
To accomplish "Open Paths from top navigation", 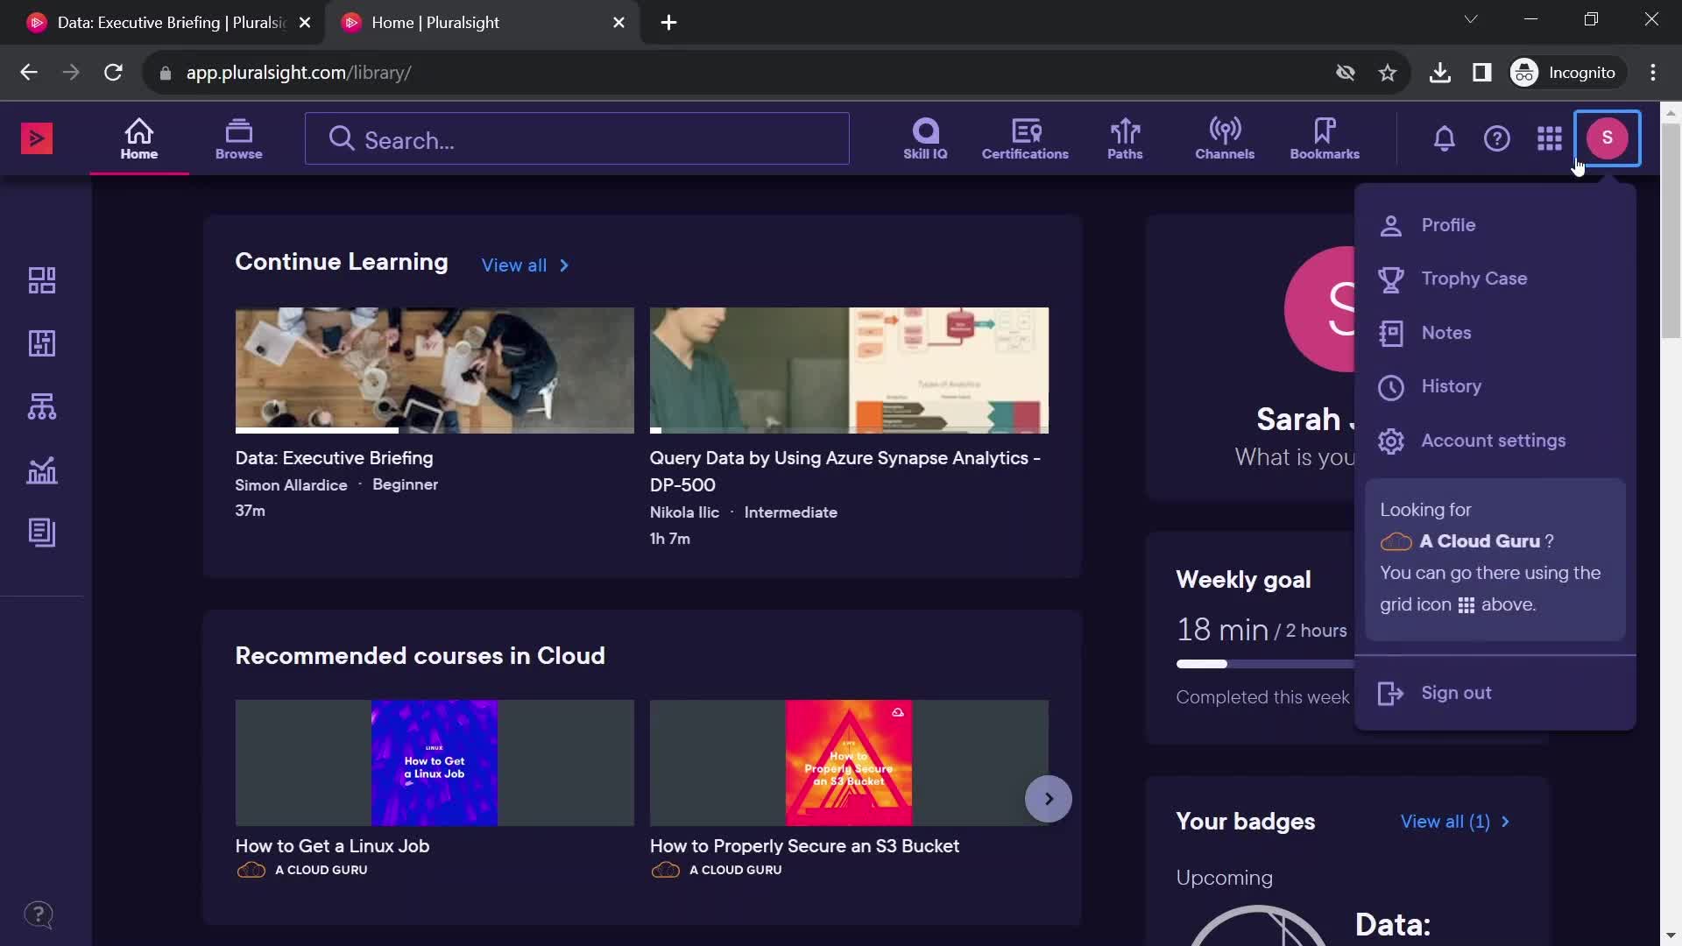I will click(1125, 139).
